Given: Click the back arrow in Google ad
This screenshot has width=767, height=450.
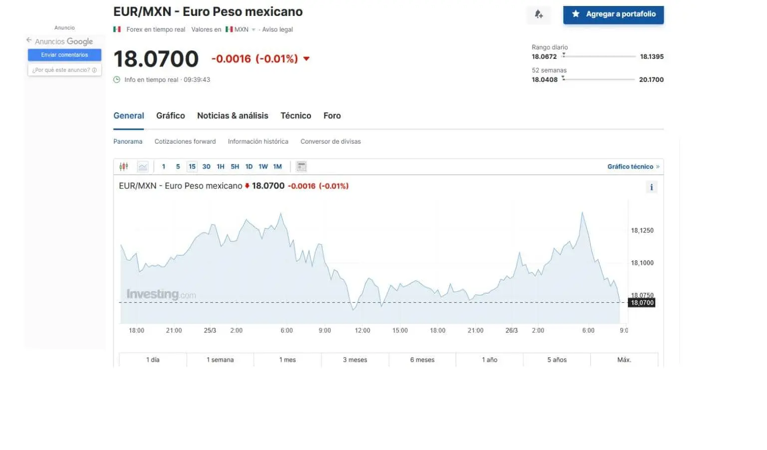Looking at the screenshot, I should pyautogui.click(x=29, y=40).
